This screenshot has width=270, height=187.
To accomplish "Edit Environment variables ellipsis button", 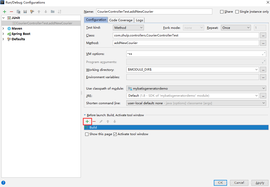I will pyautogui.click(x=263, y=77).
